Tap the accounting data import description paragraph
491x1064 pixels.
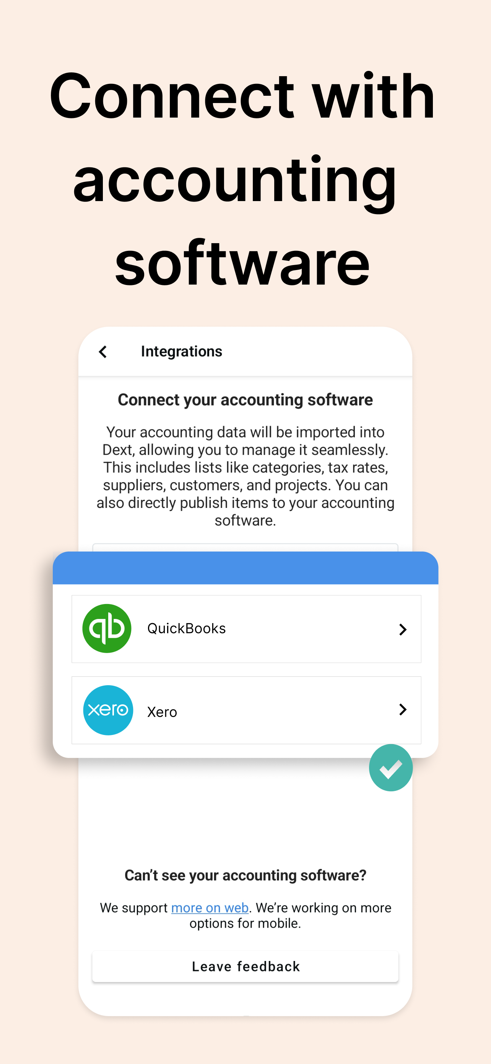(245, 476)
